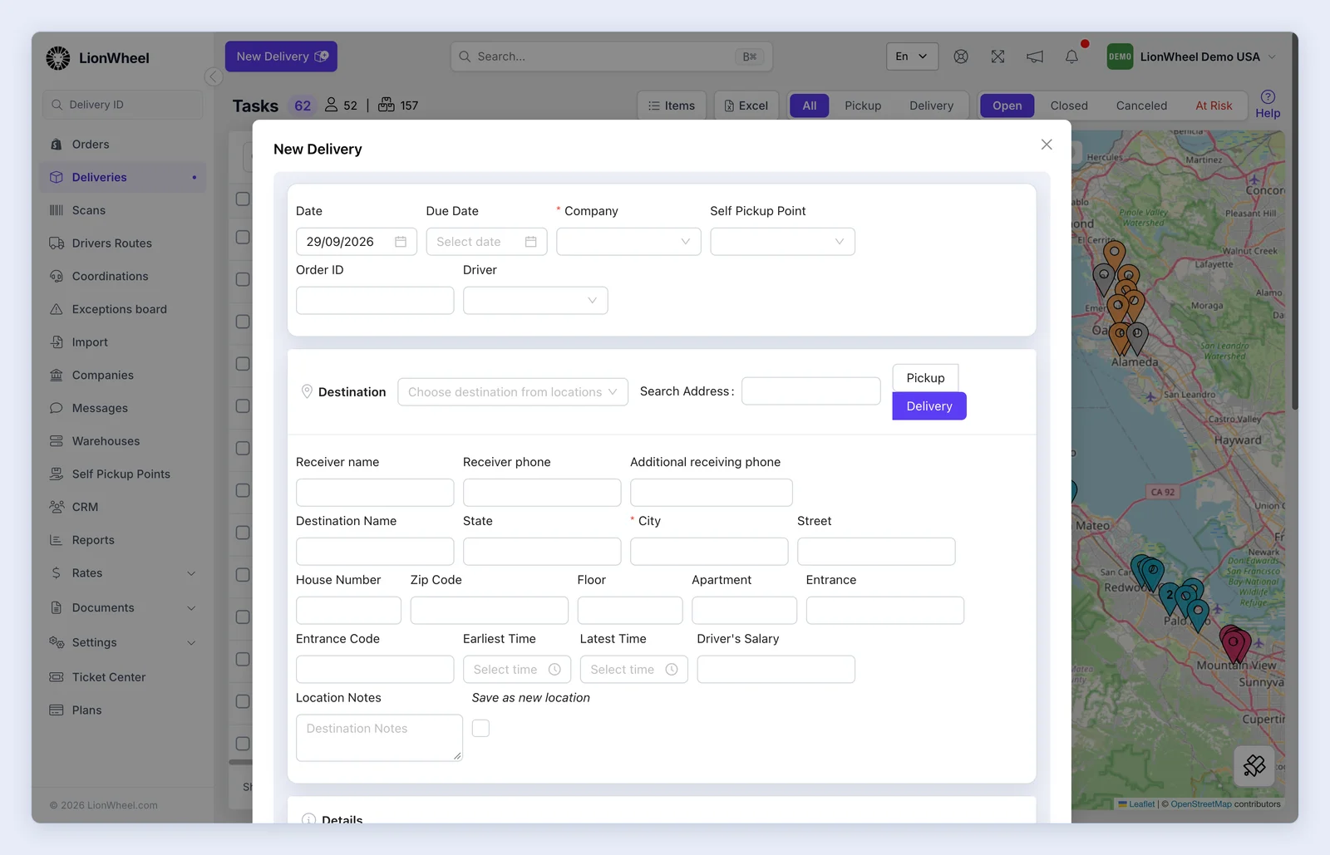This screenshot has height=855, width=1330.
Task: Select the Pickup destination type button
Action: 925,378
